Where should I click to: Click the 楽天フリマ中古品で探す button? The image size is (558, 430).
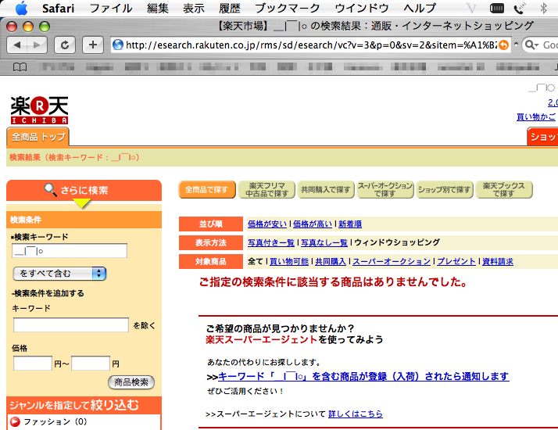266,190
